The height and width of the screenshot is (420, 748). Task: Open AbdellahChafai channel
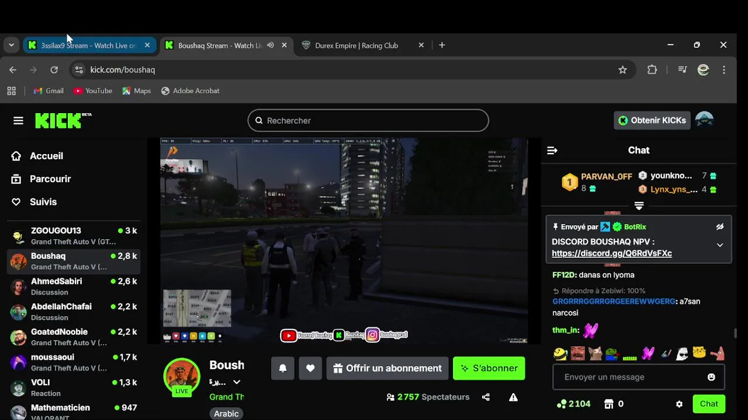pos(74,311)
